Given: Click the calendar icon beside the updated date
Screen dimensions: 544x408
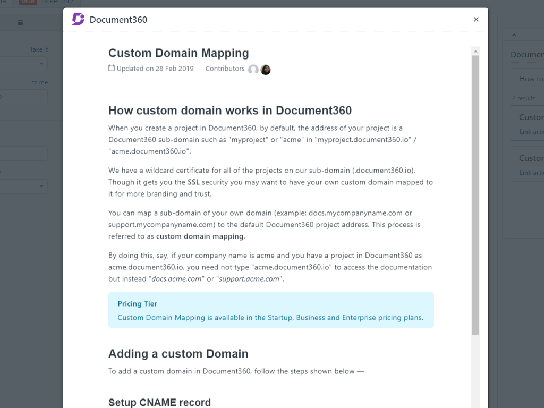Looking at the screenshot, I should coord(112,68).
